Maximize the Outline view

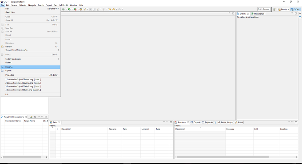pos(296,13)
